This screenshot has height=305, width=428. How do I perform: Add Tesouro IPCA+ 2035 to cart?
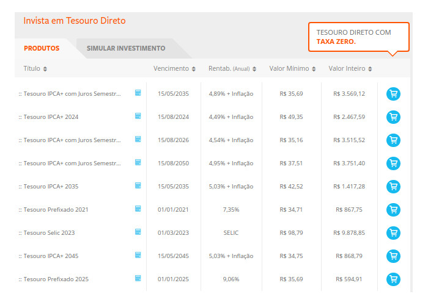pyautogui.click(x=393, y=187)
